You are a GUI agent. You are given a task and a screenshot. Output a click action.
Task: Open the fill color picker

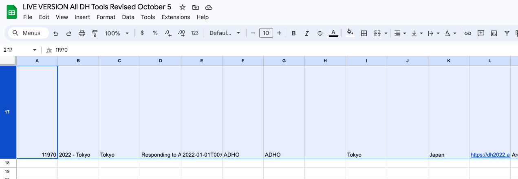pos(350,33)
